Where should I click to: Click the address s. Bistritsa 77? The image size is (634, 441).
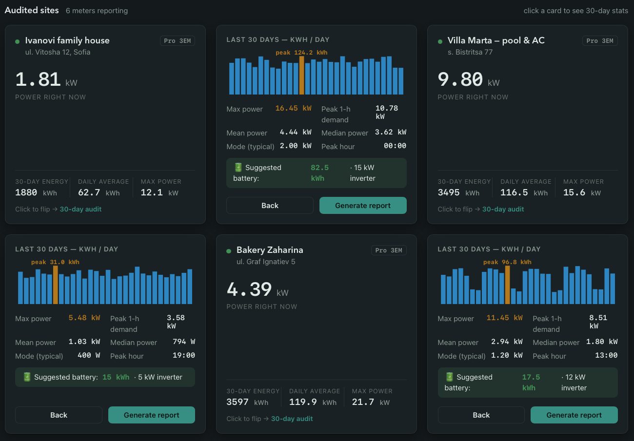470,52
